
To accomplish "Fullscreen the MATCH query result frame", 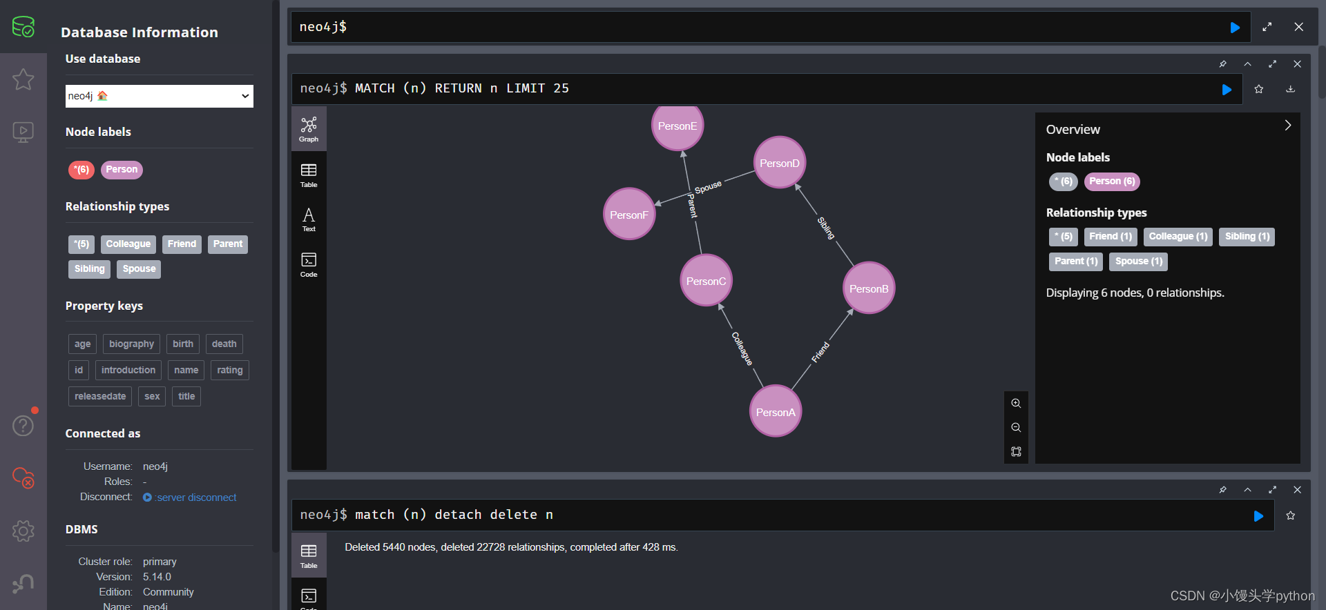I will 1272,64.
